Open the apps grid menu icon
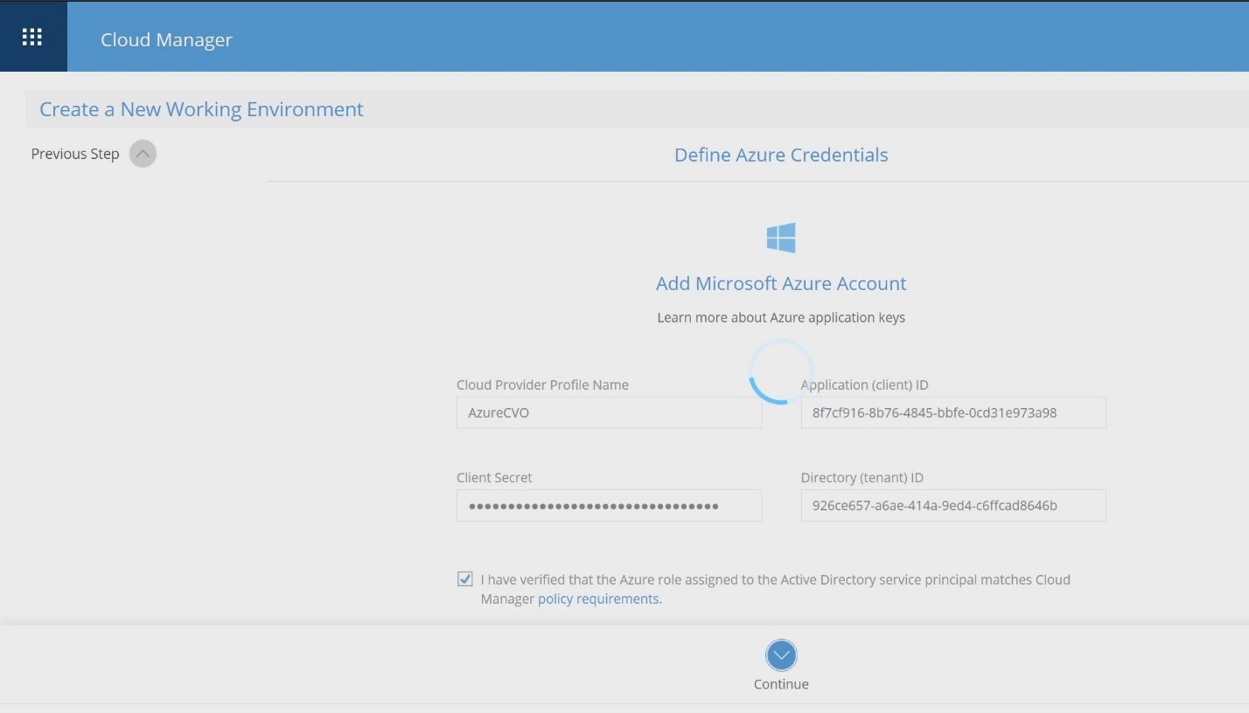Viewport: 1249px width, 713px height. (32, 37)
